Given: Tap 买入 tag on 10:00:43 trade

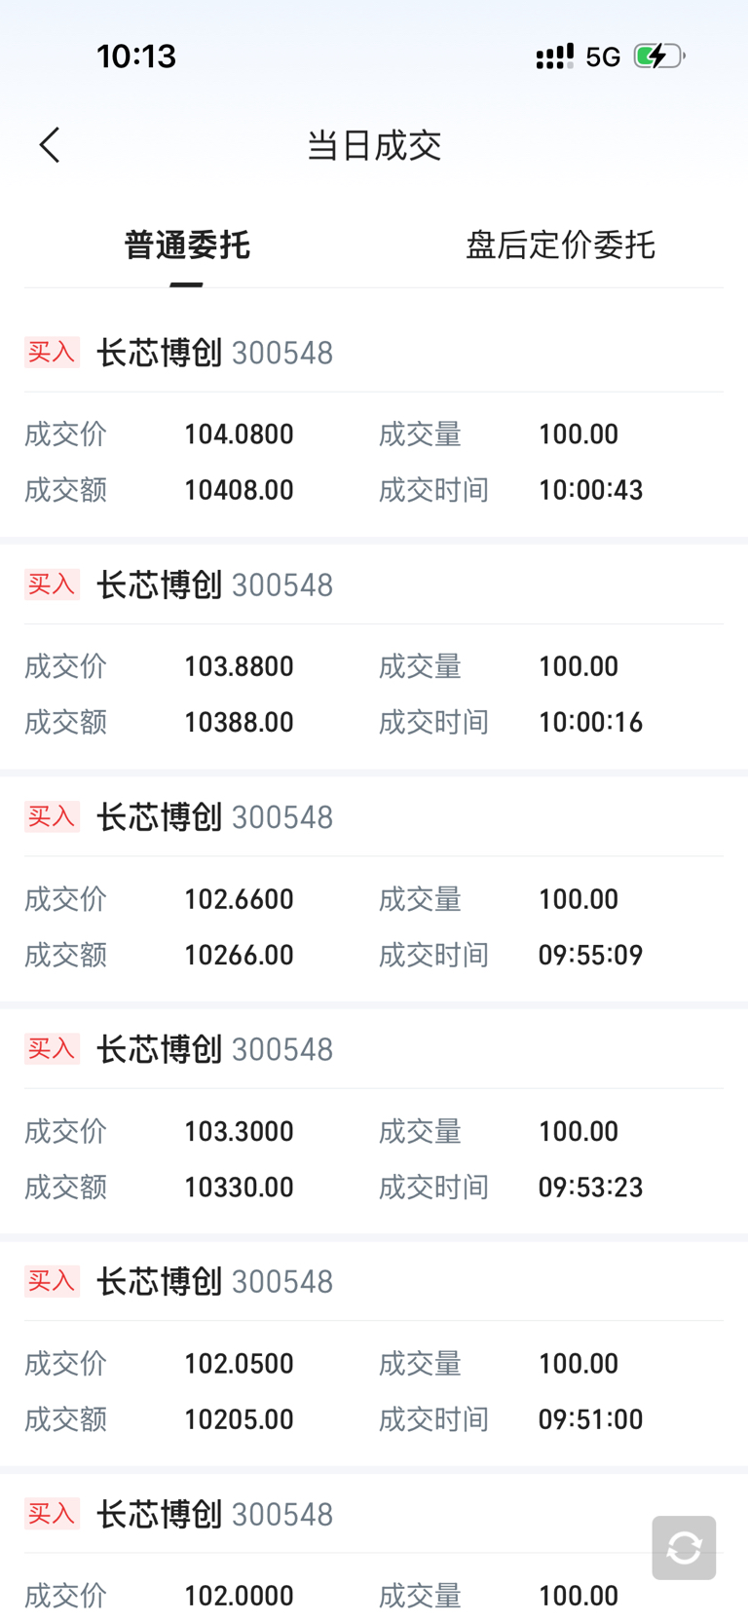Looking at the screenshot, I should [x=52, y=352].
